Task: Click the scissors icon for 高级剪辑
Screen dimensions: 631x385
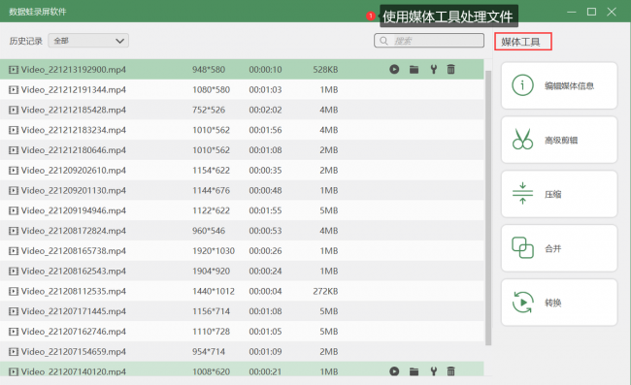Action: pos(522,140)
